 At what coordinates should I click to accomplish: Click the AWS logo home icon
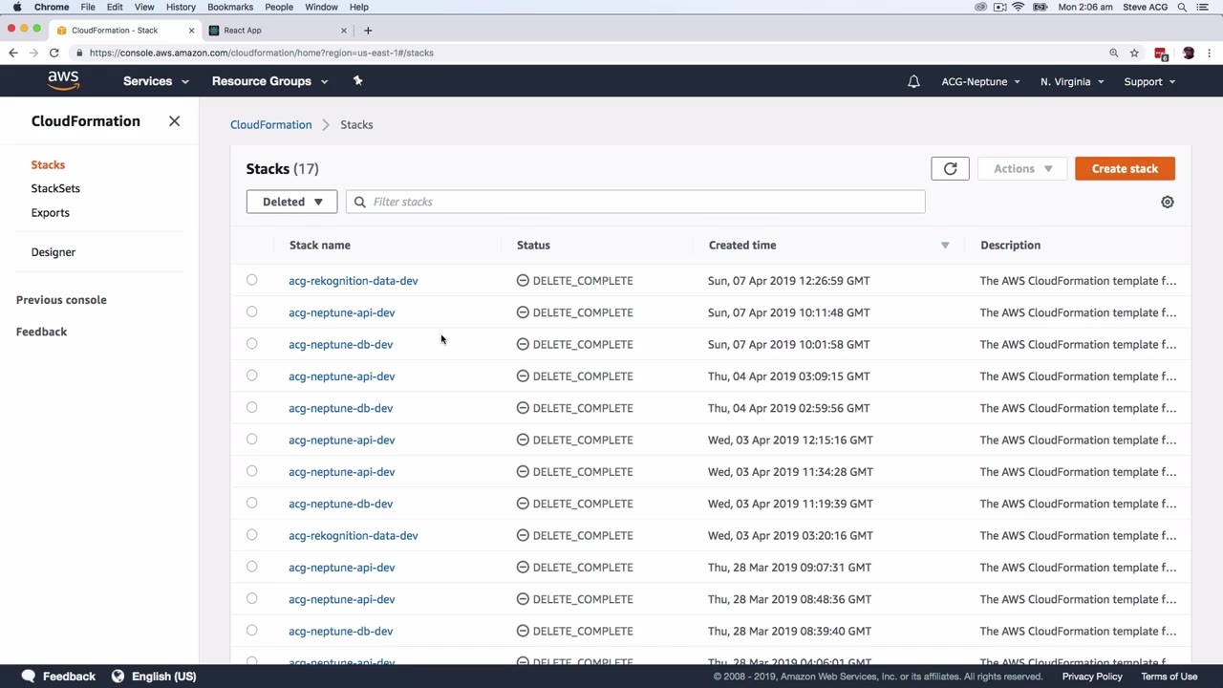[63, 81]
